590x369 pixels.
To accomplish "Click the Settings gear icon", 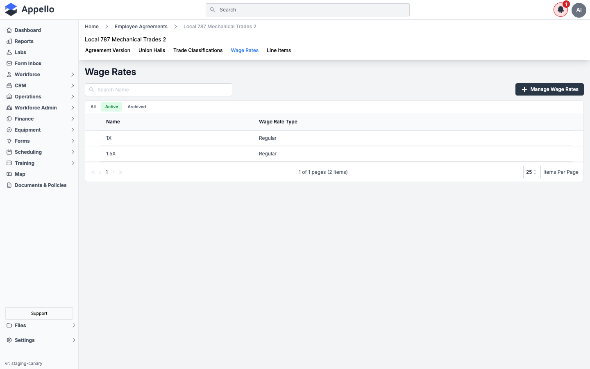I will pos(9,340).
